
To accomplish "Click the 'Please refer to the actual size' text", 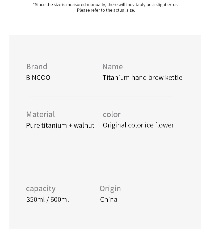I will [x=106, y=10].
